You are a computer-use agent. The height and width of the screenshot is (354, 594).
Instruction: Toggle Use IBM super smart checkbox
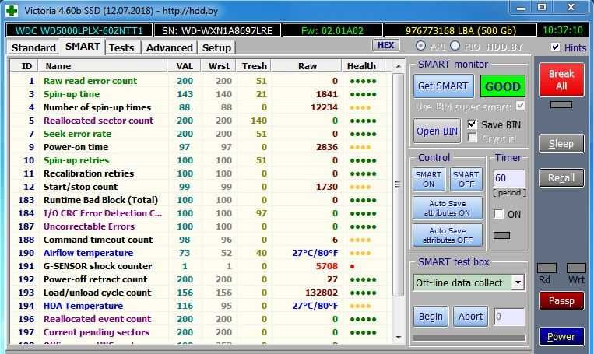[x=521, y=107]
